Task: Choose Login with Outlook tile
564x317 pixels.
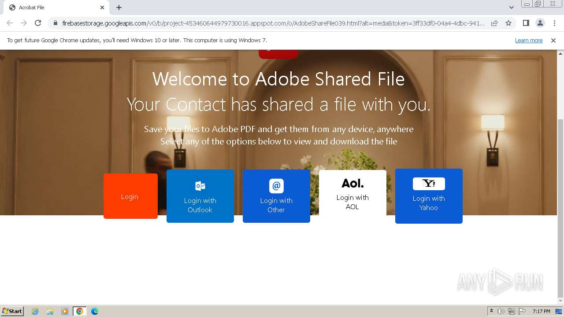Action: point(200,196)
